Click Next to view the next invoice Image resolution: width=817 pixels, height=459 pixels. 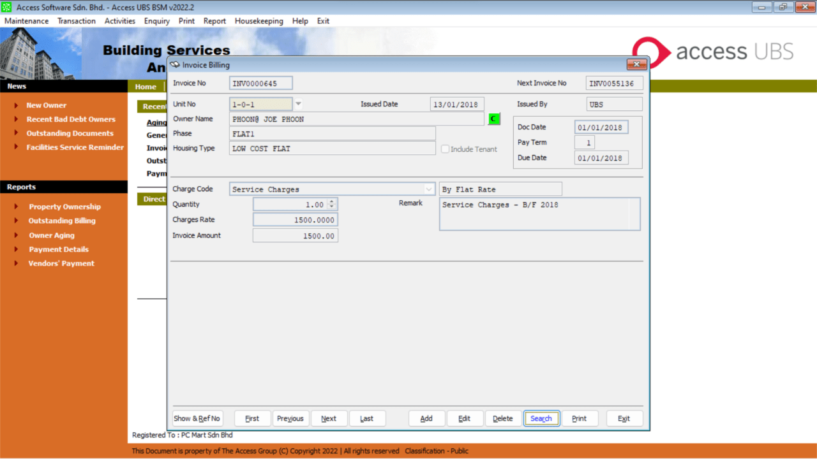coord(329,418)
